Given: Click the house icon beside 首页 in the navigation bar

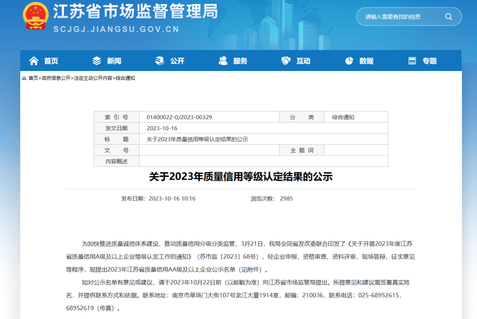Looking at the screenshot, I should pyautogui.click(x=34, y=61).
